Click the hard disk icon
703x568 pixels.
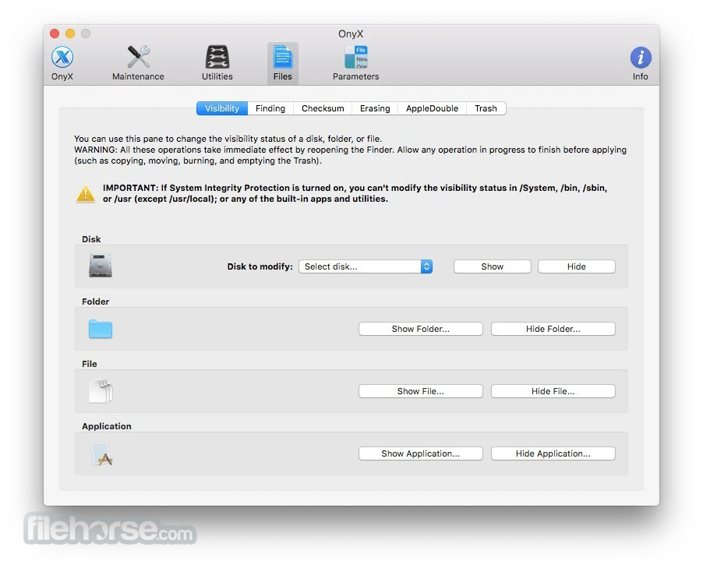(101, 266)
